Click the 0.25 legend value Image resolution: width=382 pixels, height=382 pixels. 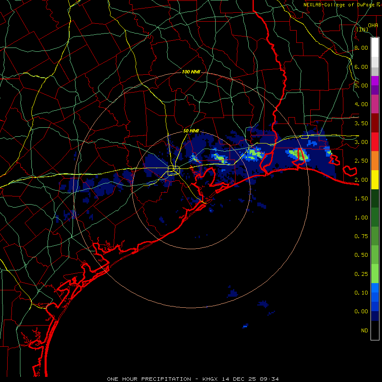click(x=361, y=274)
